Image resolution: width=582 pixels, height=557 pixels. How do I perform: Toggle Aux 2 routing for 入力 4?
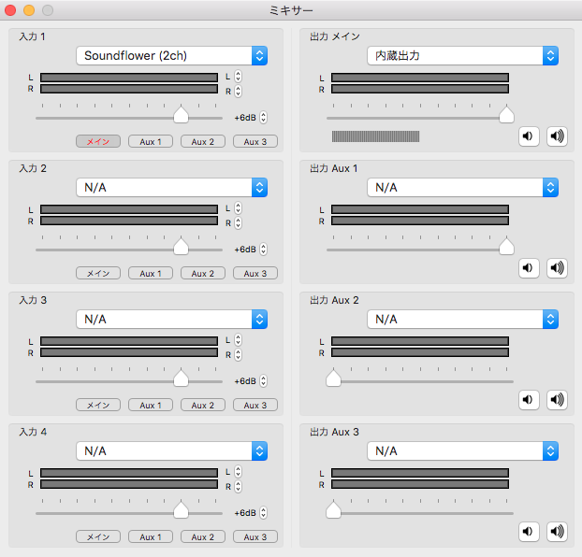tap(203, 536)
